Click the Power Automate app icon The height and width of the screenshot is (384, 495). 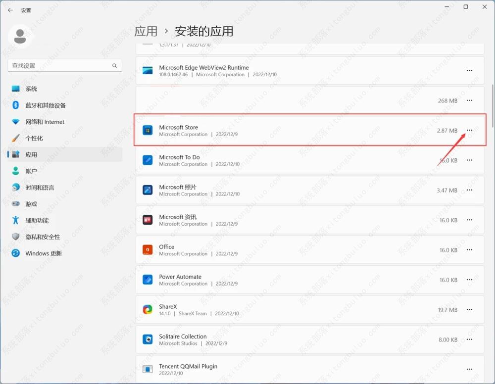click(148, 280)
